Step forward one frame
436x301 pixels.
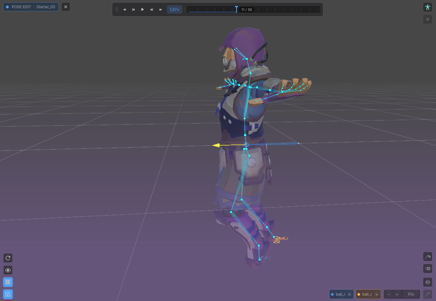(x=152, y=9)
